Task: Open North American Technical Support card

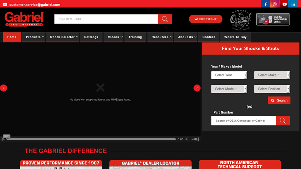Action: (240, 164)
